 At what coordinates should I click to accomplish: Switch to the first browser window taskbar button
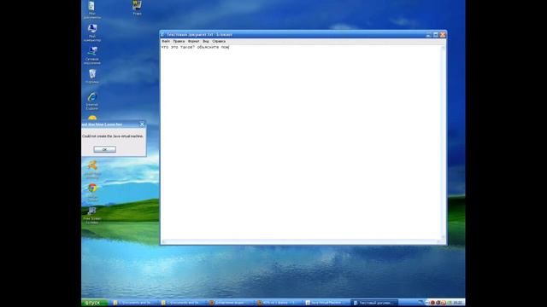230,303
